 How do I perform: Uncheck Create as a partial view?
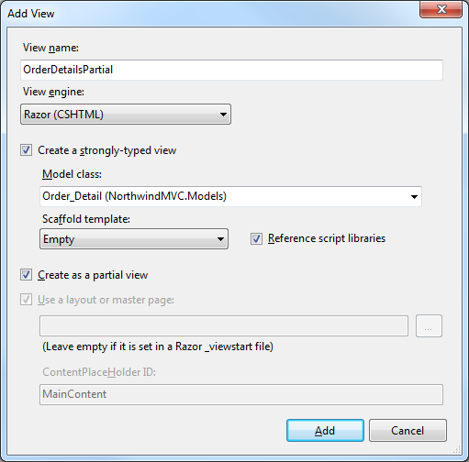tap(26, 275)
